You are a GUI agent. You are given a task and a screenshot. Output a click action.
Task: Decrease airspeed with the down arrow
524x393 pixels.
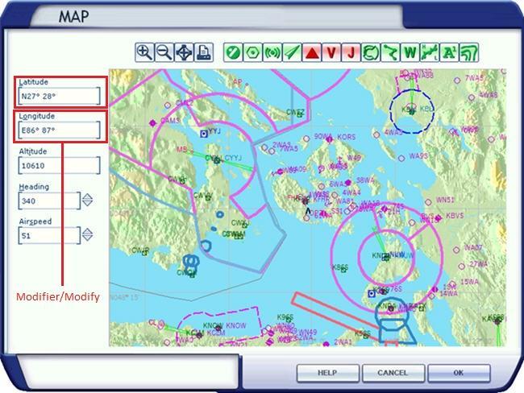click(87, 239)
